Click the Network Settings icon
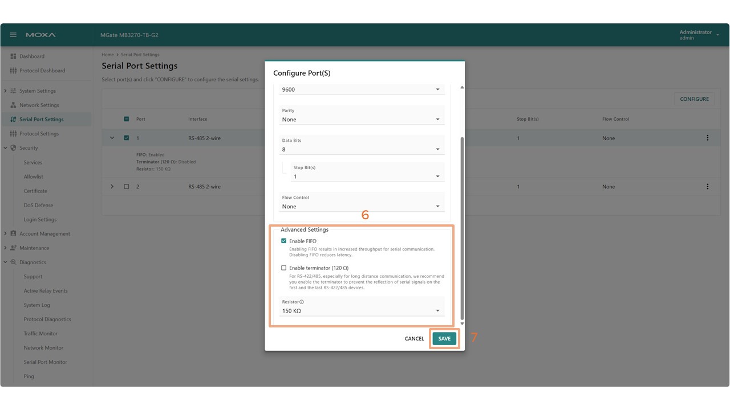Viewport: 730px width, 410px height. 14,105
